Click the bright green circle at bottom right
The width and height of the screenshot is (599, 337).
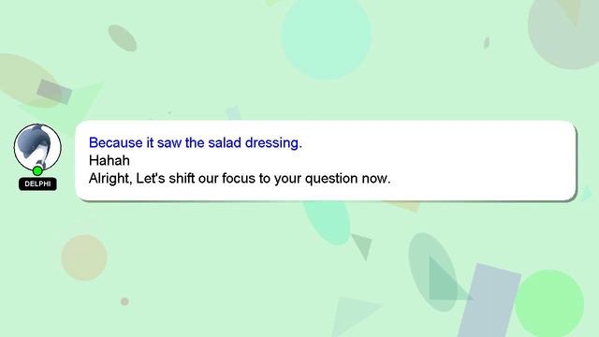(549, 303)
